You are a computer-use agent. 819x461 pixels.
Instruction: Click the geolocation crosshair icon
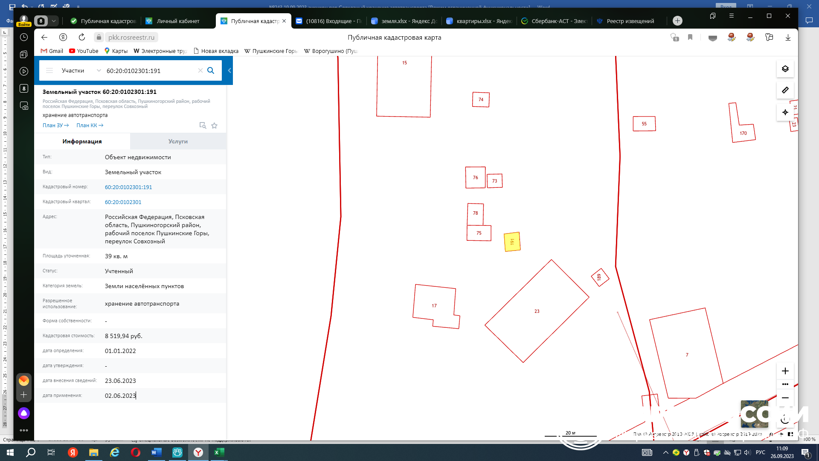point(785,112)
